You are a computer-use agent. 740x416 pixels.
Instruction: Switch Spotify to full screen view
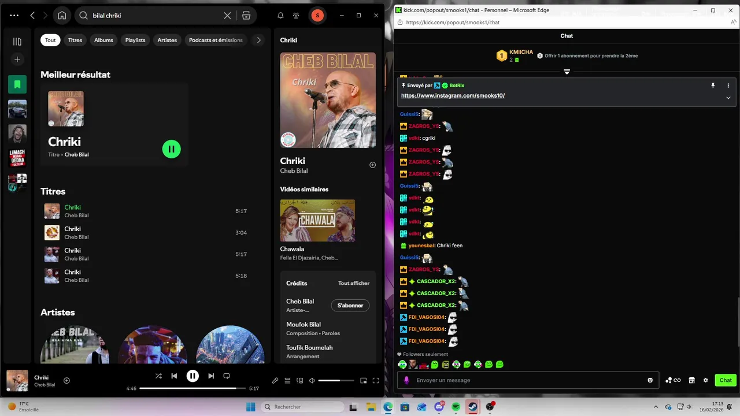click(376, 381)
